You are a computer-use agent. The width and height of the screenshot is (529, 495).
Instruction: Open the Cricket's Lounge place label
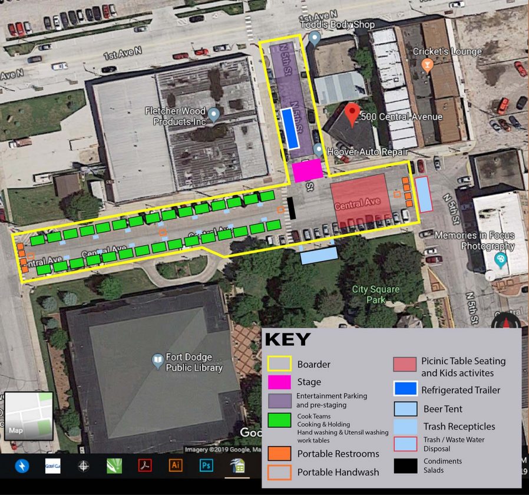click(x=447, y=51)
